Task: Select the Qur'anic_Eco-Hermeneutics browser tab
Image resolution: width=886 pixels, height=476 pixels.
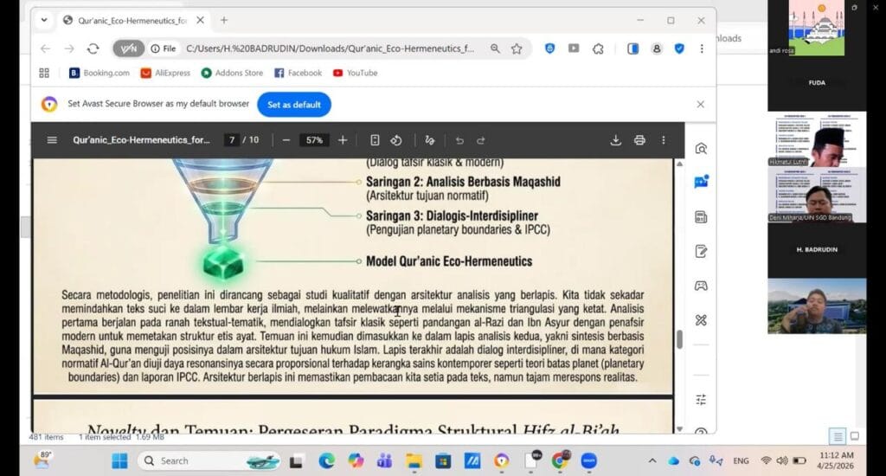Action: (130, 20)
